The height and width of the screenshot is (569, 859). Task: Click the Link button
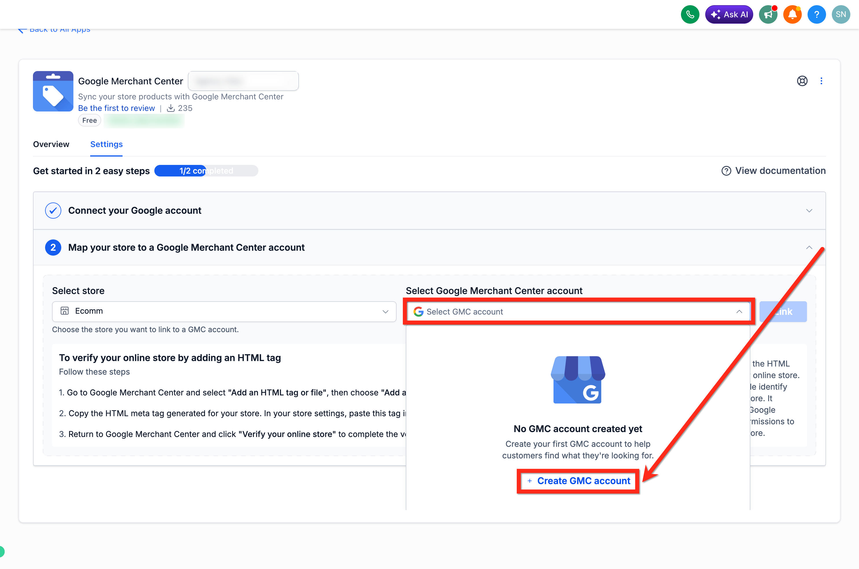pyautogui.click(x=783, y=312)
